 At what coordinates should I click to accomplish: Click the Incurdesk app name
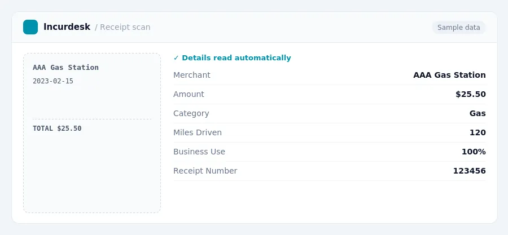point(67,27)
